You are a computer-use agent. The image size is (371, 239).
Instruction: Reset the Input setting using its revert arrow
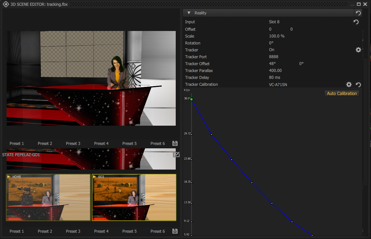pyautogui.click(x=356, y=22)
